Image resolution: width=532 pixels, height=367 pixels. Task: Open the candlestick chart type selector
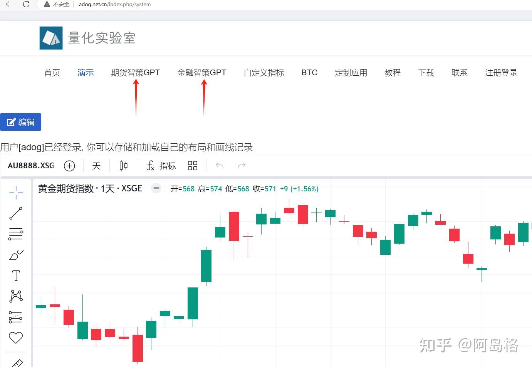point(123,165)
